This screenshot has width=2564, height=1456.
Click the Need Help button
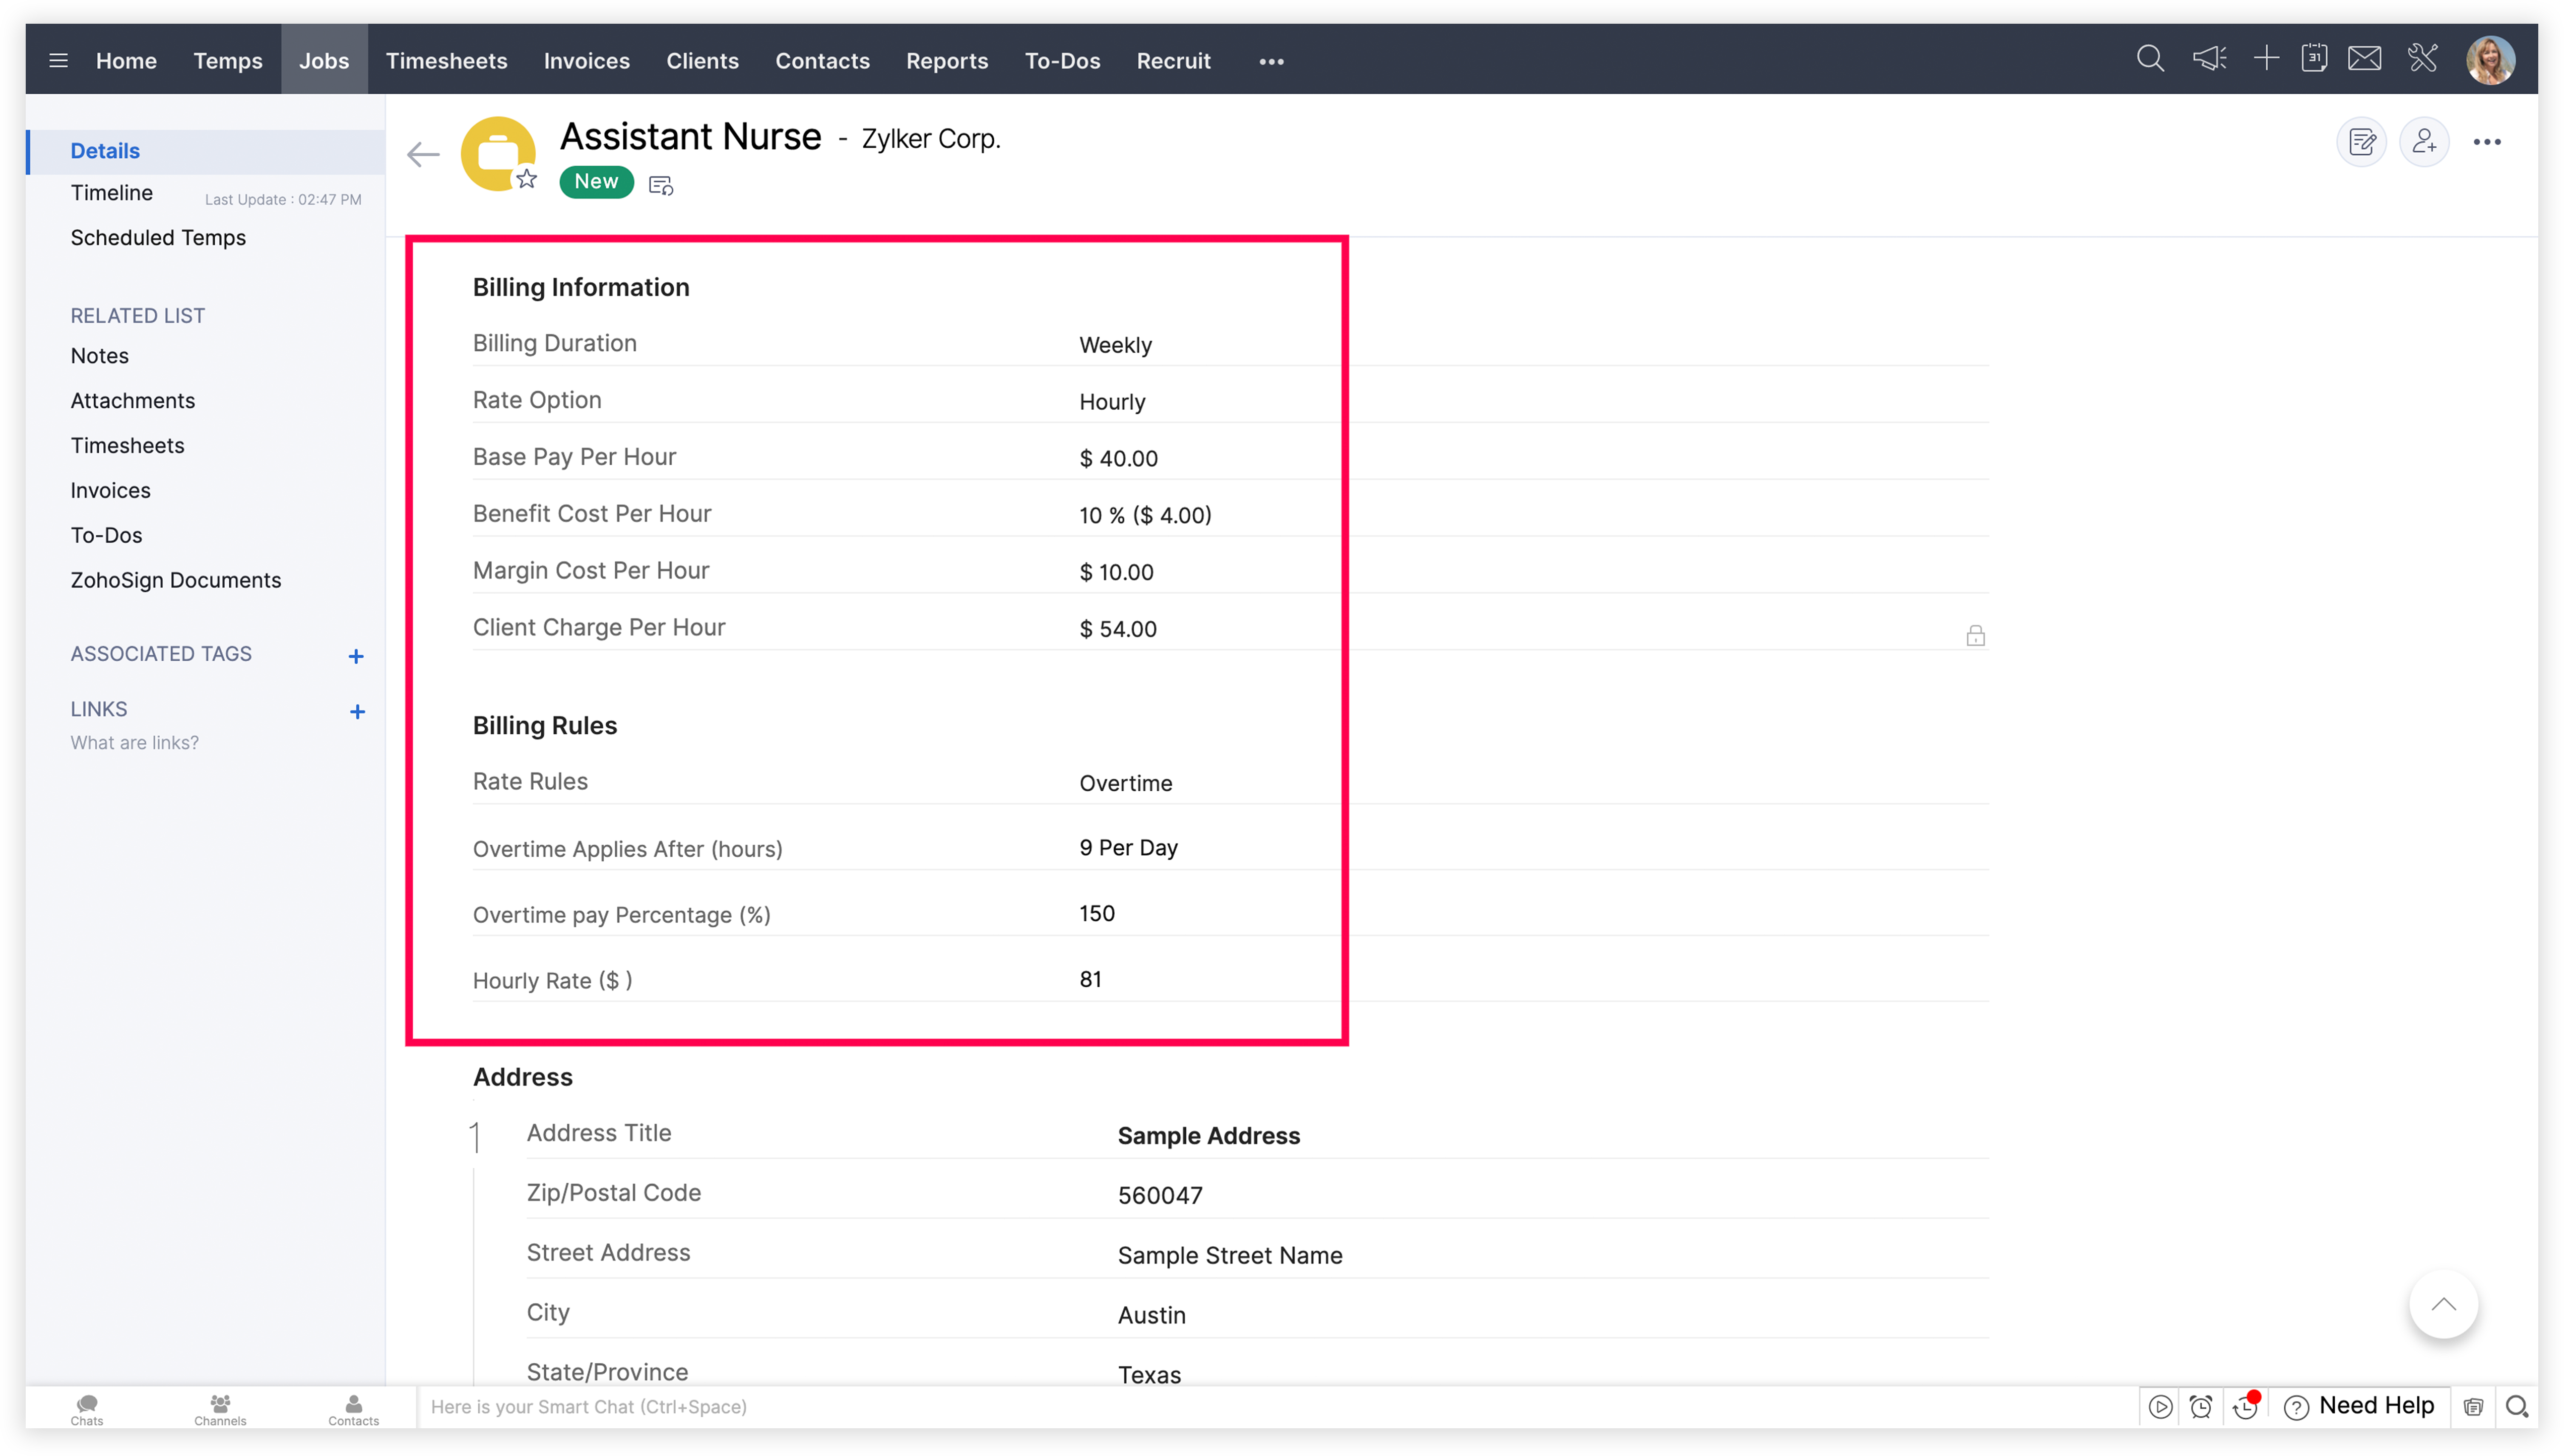point(2359,1405)
